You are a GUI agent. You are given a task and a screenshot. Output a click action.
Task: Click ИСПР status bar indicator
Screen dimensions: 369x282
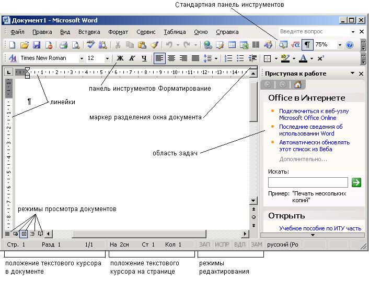(x=222, y=244)
